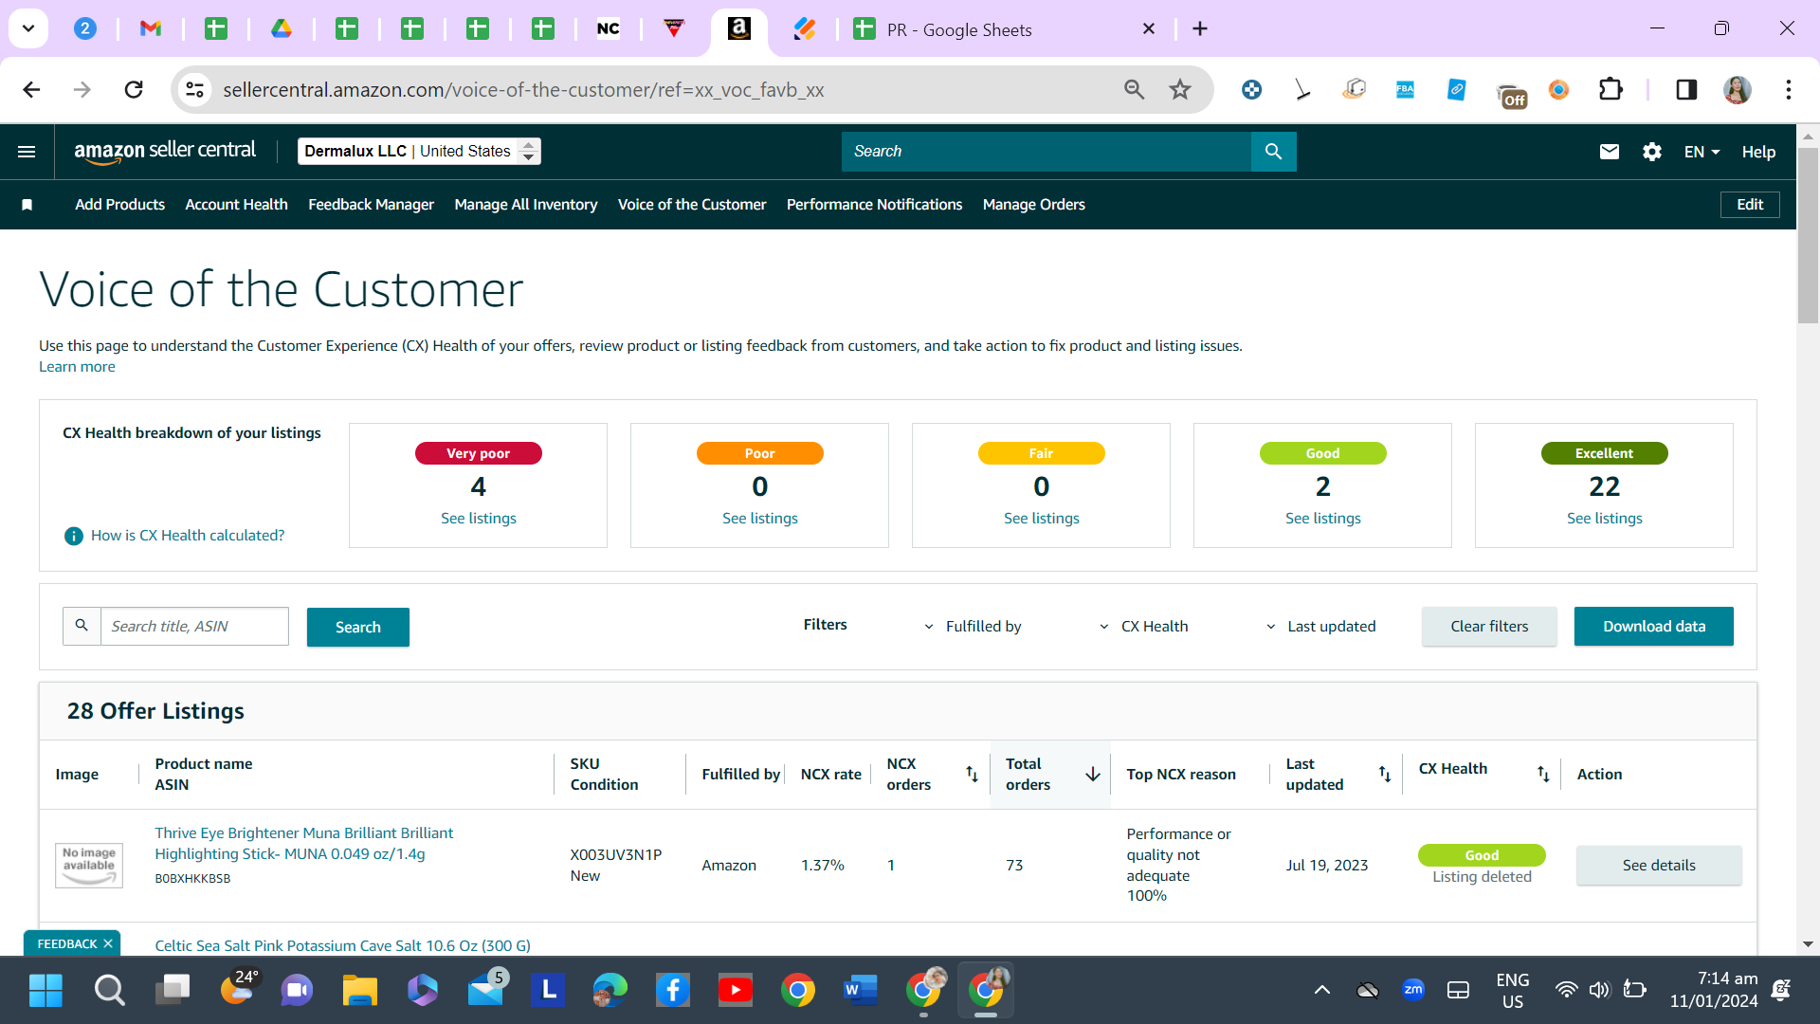Click the info icon beside CX Health calculated

coord(74,536)
